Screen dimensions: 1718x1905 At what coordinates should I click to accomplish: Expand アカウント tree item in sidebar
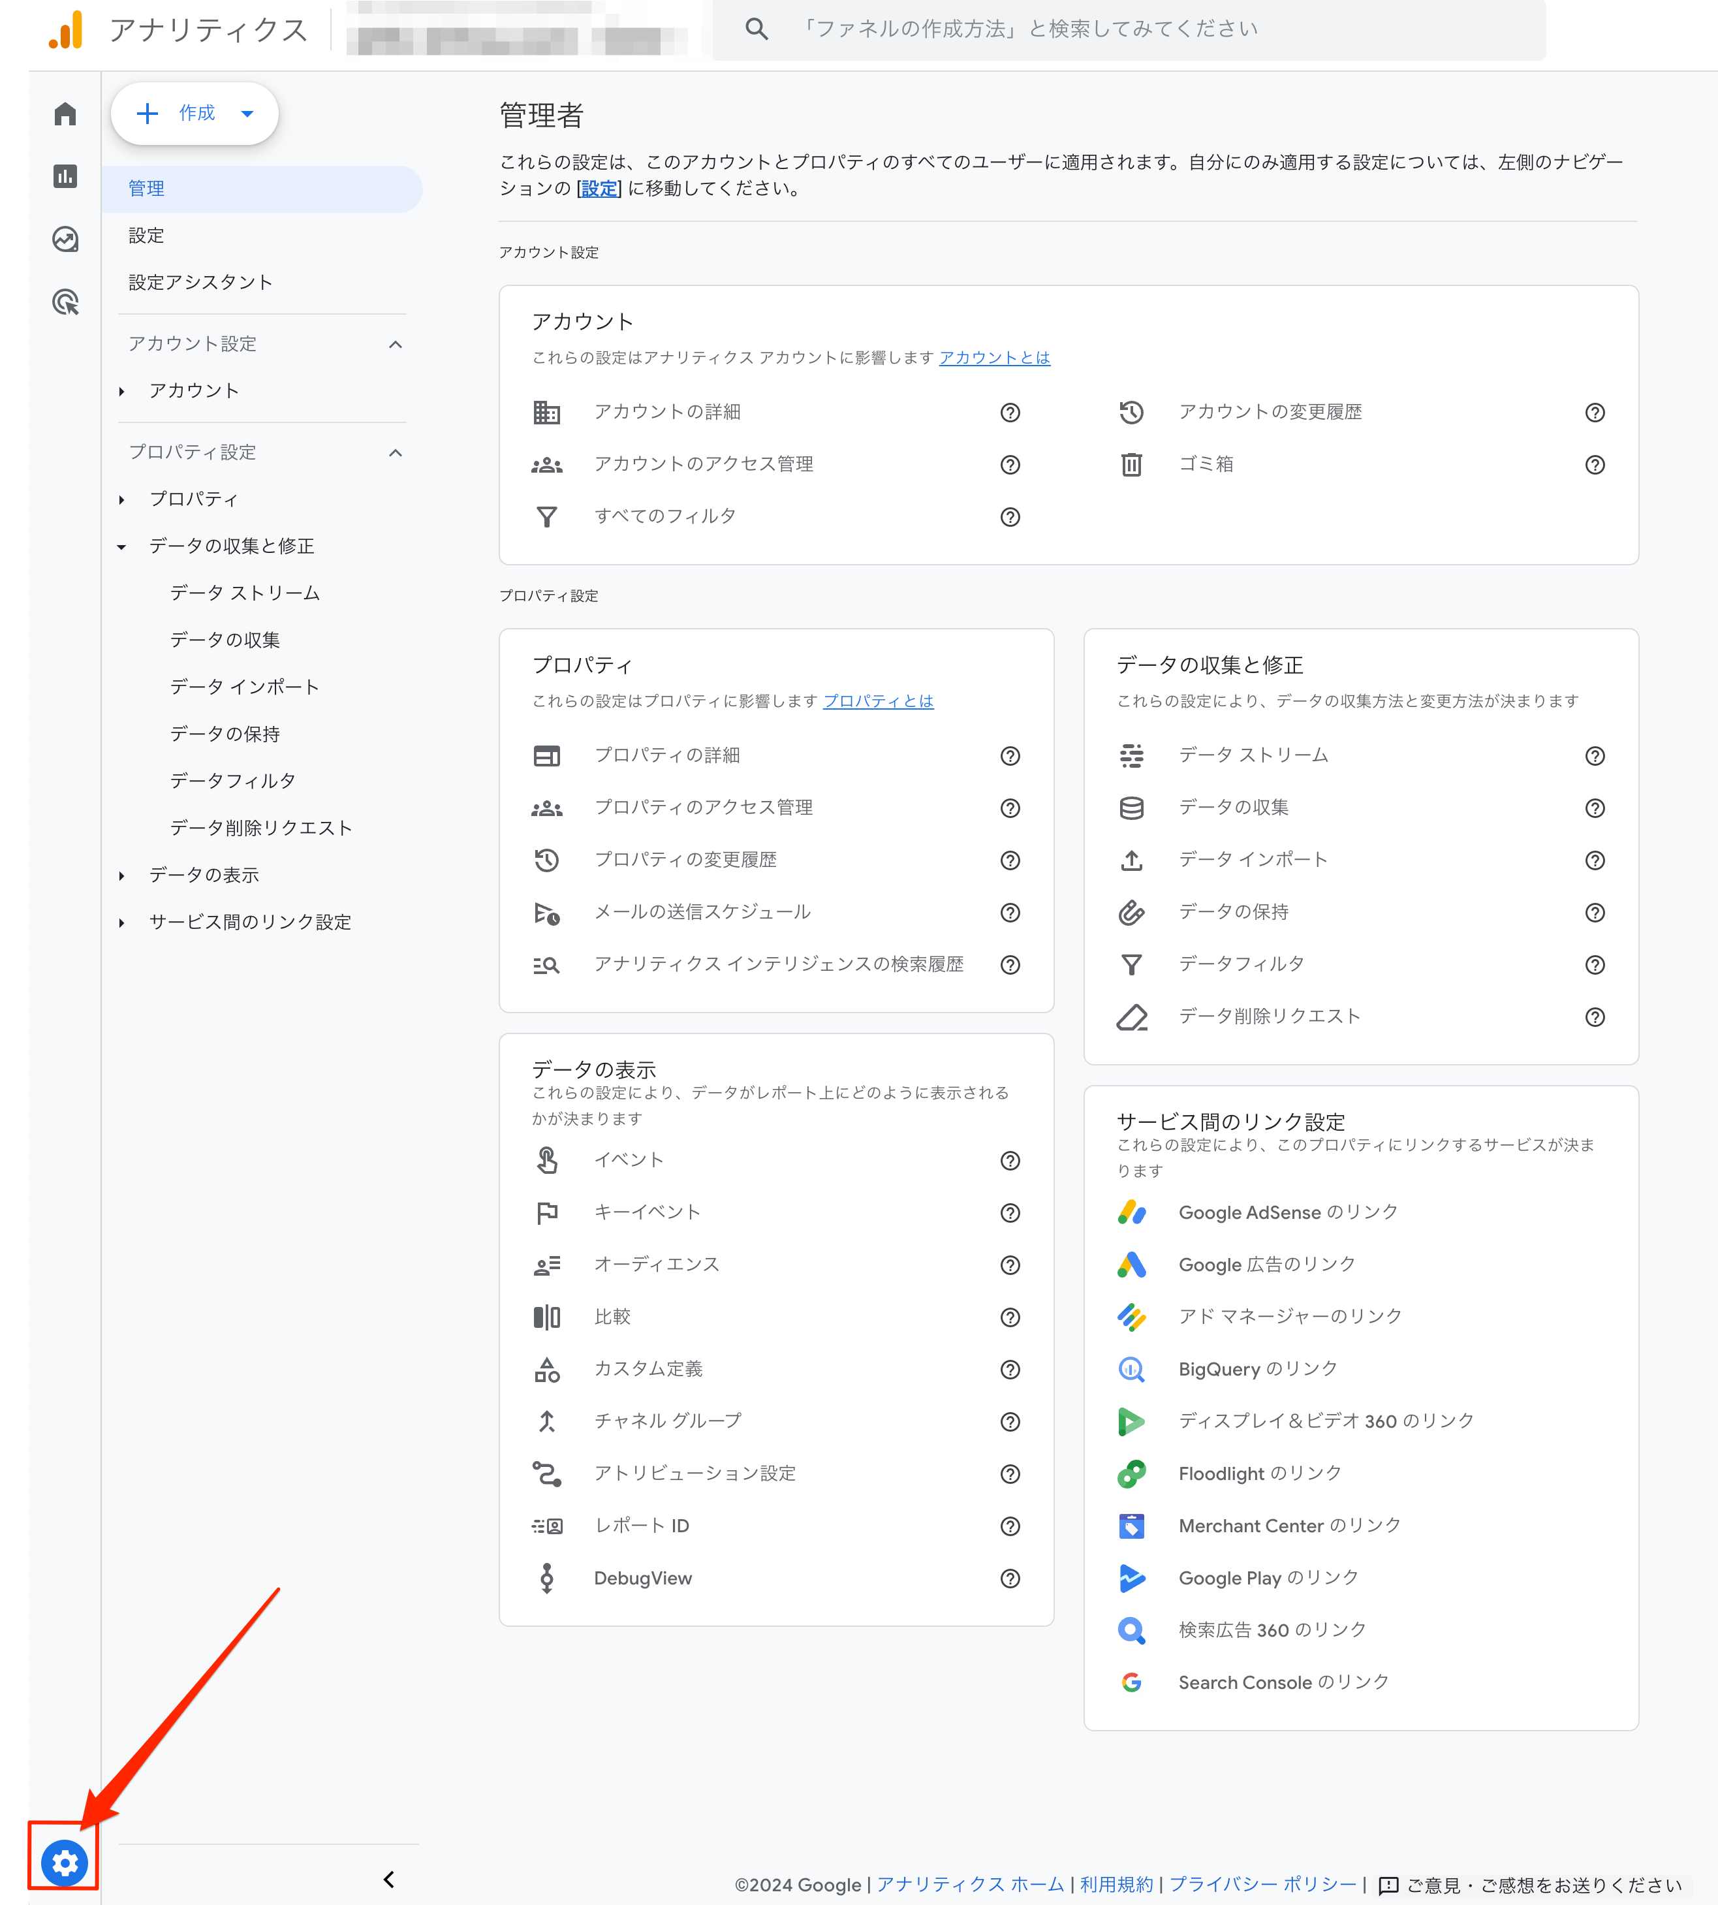pyautogui.click(x=122, y=392)
